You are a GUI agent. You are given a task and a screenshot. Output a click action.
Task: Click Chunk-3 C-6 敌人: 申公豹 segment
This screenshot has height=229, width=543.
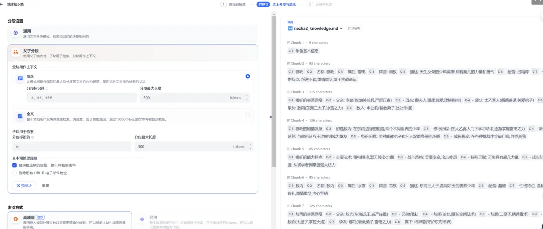(x=379, y=108)
